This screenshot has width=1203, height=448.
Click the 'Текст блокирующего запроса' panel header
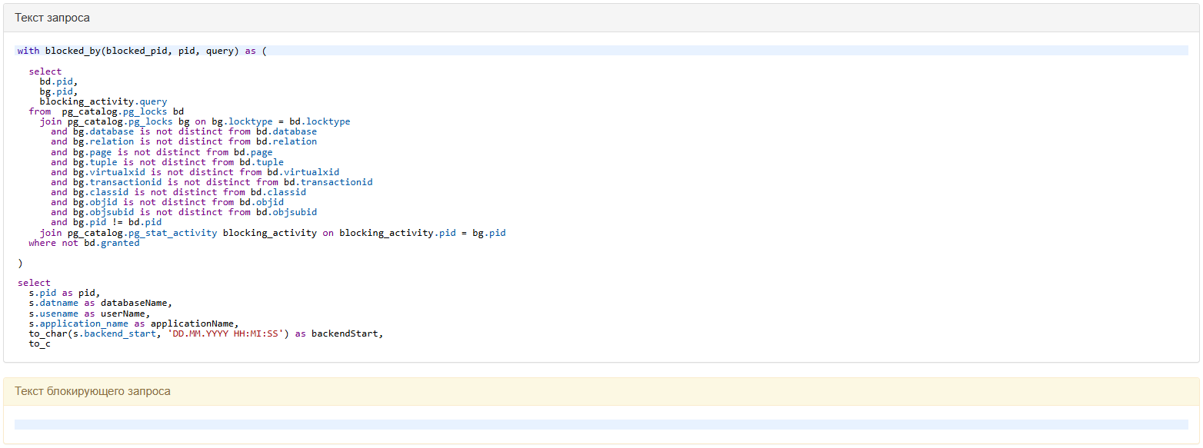click(601, 391)
